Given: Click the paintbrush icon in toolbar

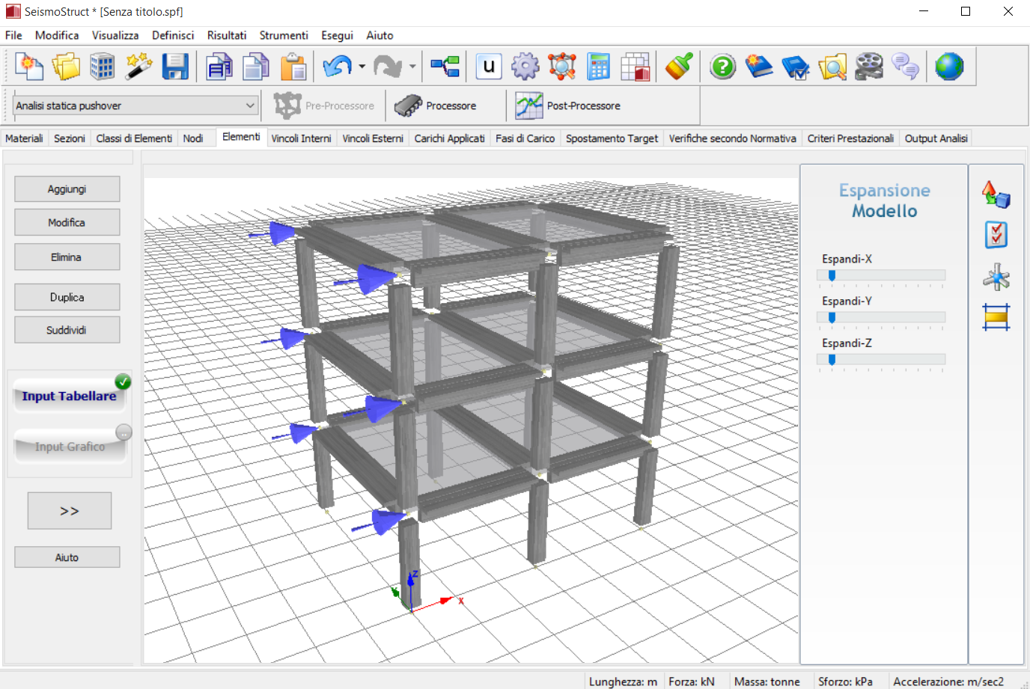Looking at the screenshot, I should [679, 67].
